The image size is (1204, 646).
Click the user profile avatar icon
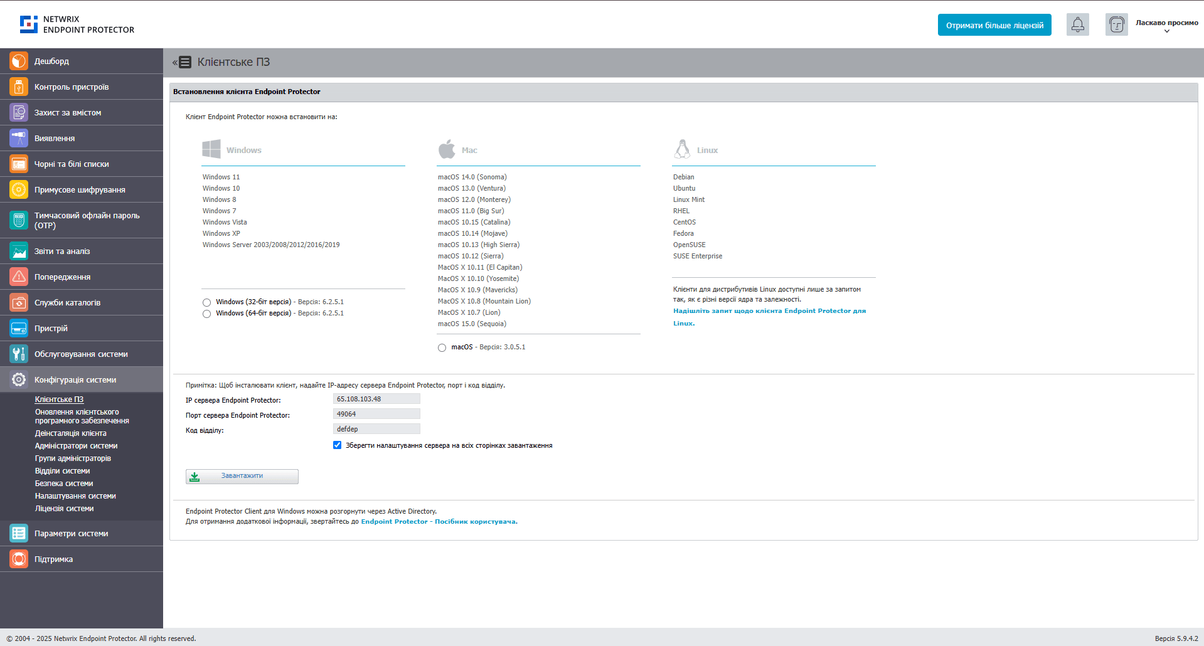(1117, 24)
